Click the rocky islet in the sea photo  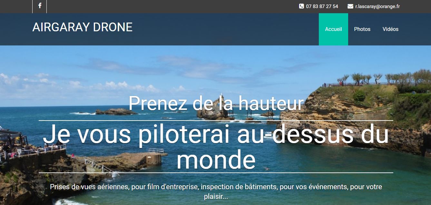117,112
